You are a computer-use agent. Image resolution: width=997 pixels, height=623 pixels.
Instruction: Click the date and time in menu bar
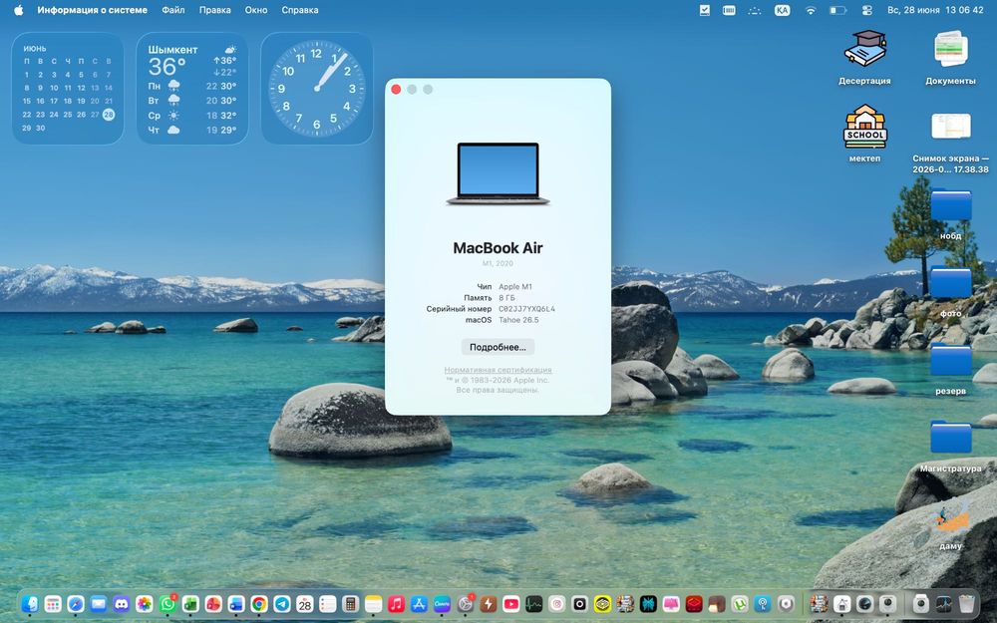pos(935,10)
